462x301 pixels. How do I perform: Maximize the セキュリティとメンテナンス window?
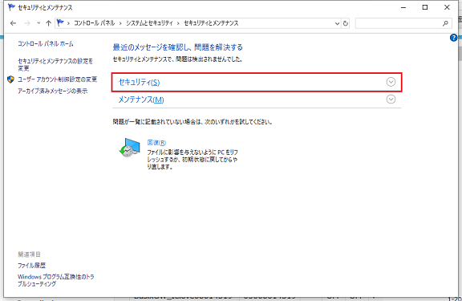(x=425, y=7)
